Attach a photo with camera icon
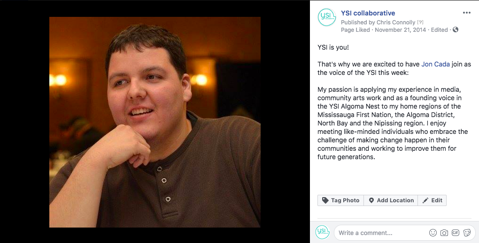This screenshot has height=243, width=479. pyautogui.click(x=444, y=233)
